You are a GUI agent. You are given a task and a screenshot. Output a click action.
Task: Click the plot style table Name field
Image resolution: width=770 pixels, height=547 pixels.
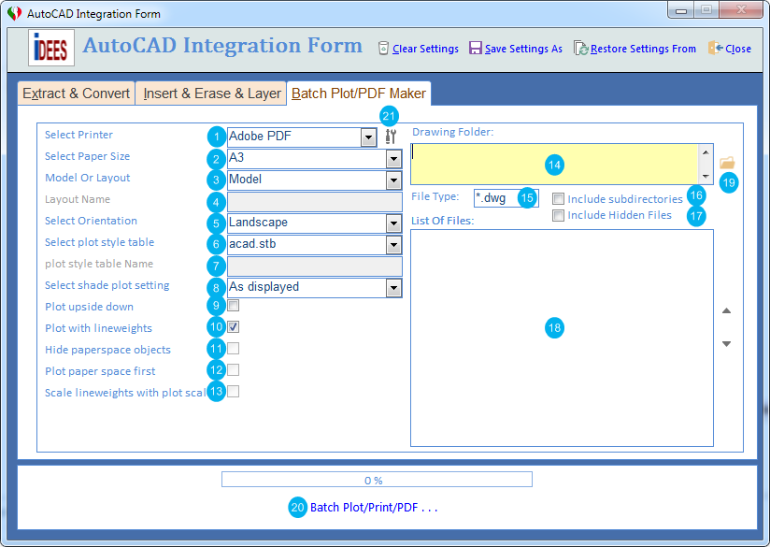(x=315, y=266)
